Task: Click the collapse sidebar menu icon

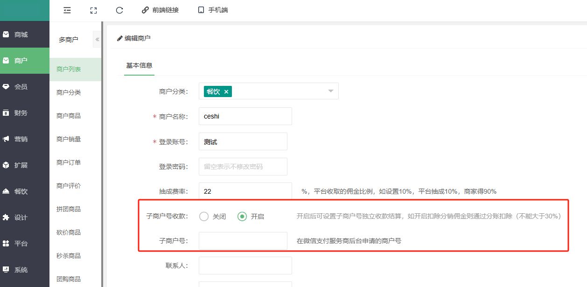Action: pos(67,10)
